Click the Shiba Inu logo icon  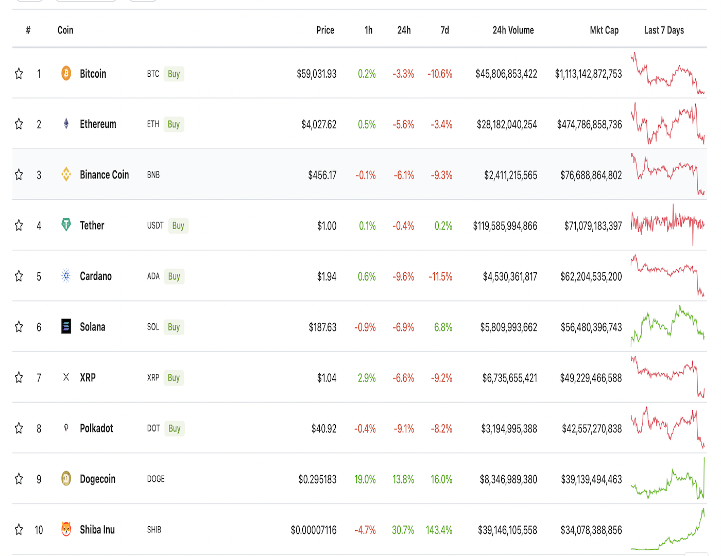point(66,529)
